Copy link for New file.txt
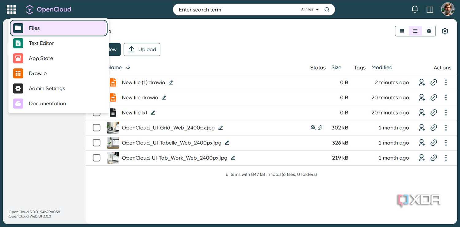Viewport: 460px width, 227px height. pos(434,112)
